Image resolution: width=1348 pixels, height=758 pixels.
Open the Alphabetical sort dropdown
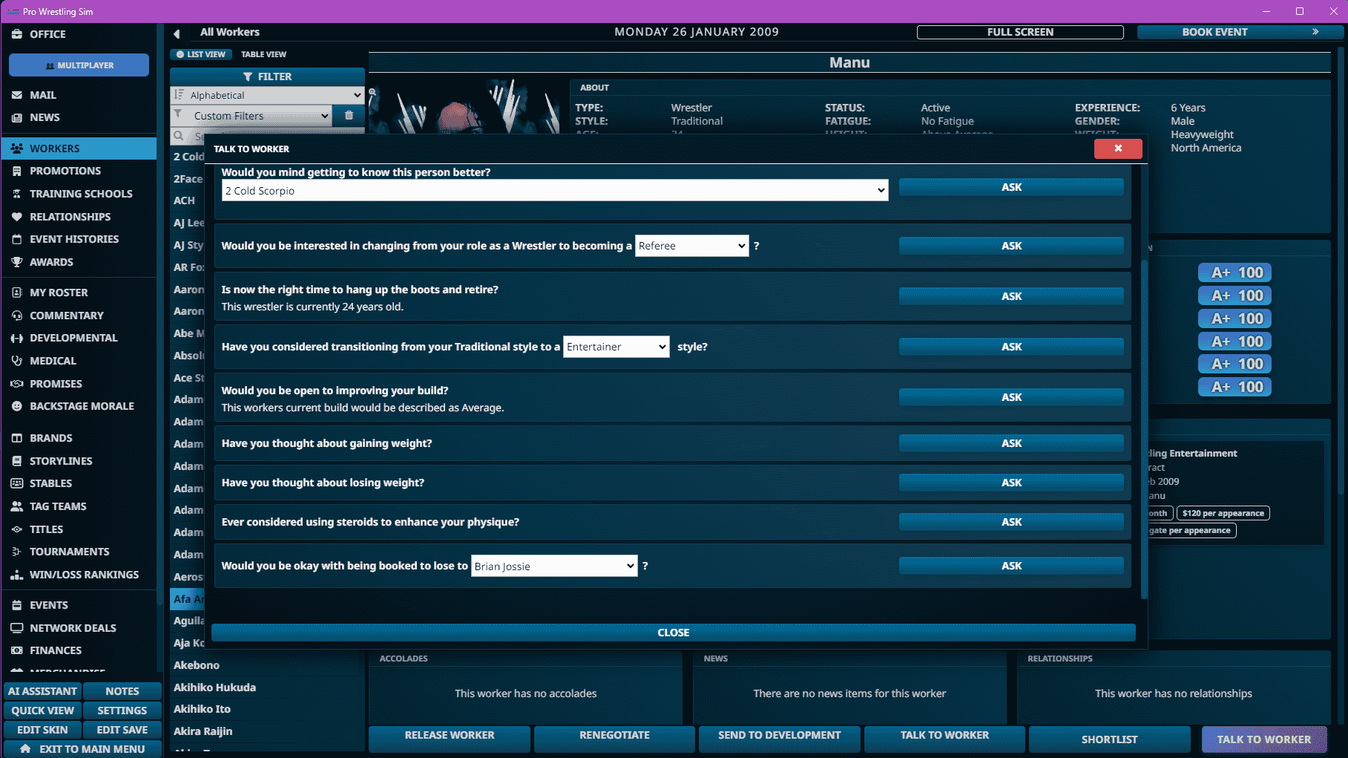pos(268,95)
